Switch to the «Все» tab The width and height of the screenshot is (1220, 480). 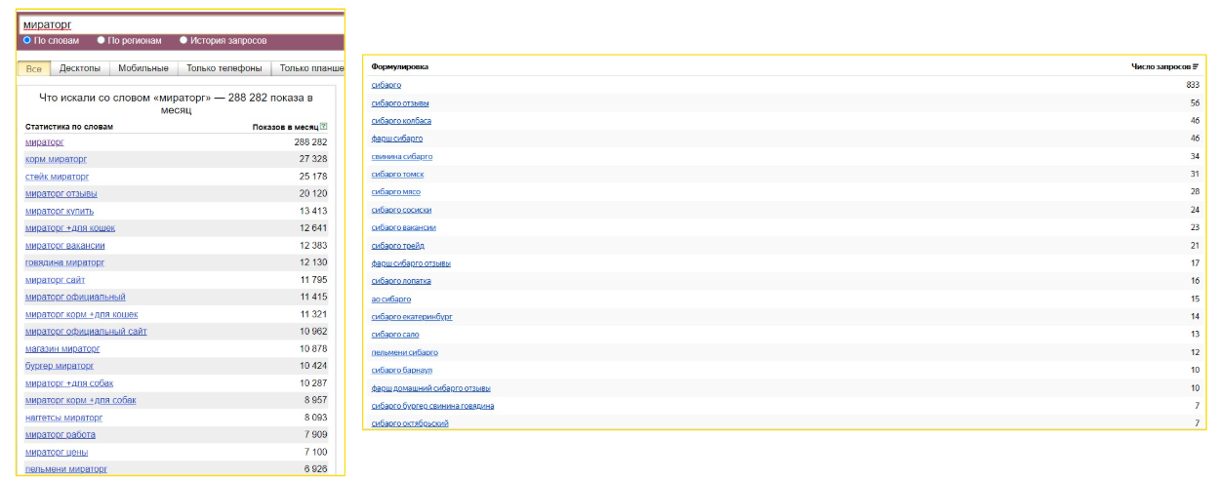[x=34, y=68]
